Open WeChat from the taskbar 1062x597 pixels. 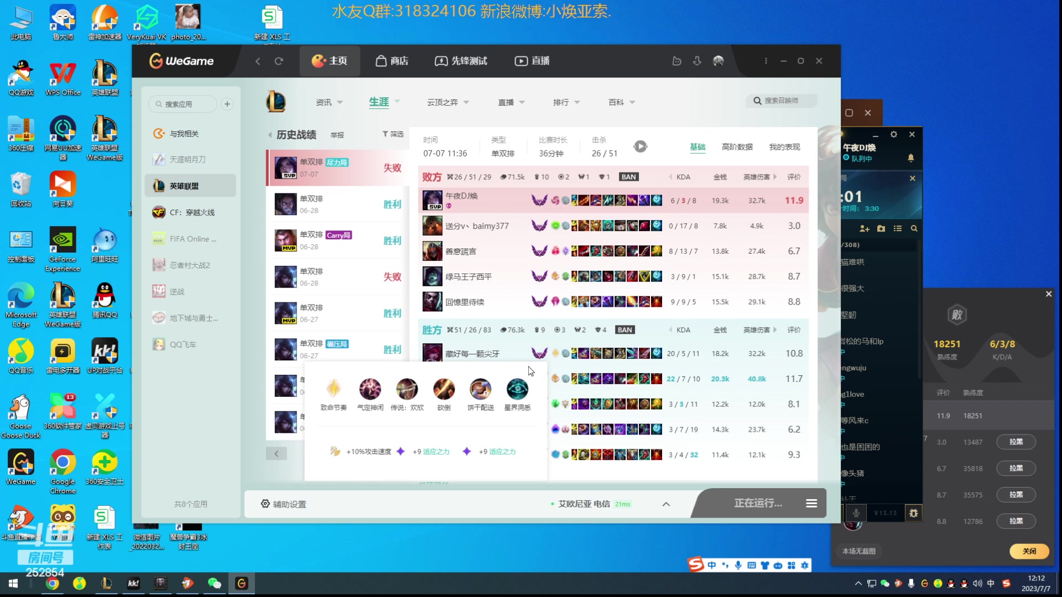click(215, 583)
